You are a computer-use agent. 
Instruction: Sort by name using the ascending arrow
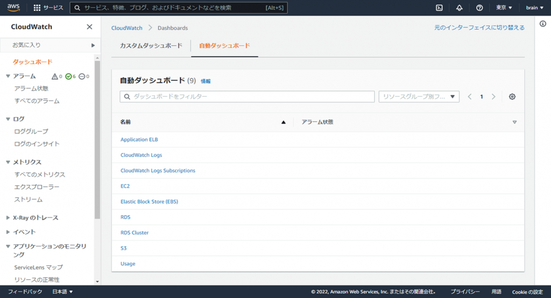tap(283, 122)
